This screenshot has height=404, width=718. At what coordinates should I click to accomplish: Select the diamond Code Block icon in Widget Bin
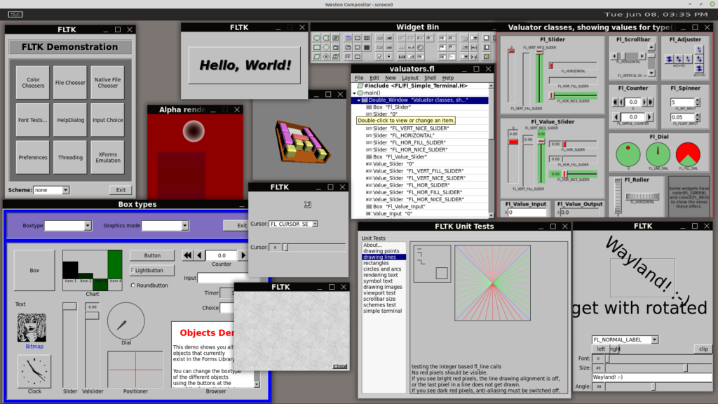coord(326,47)
